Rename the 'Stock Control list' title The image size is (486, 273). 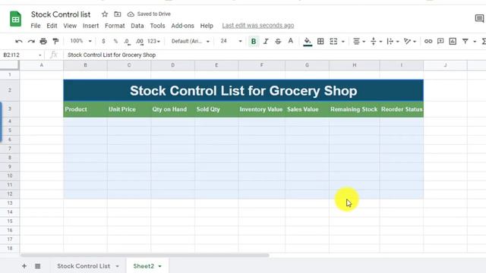(61, 14)
